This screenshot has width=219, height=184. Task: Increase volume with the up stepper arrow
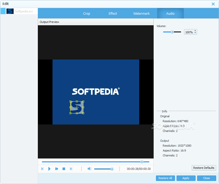195,31
